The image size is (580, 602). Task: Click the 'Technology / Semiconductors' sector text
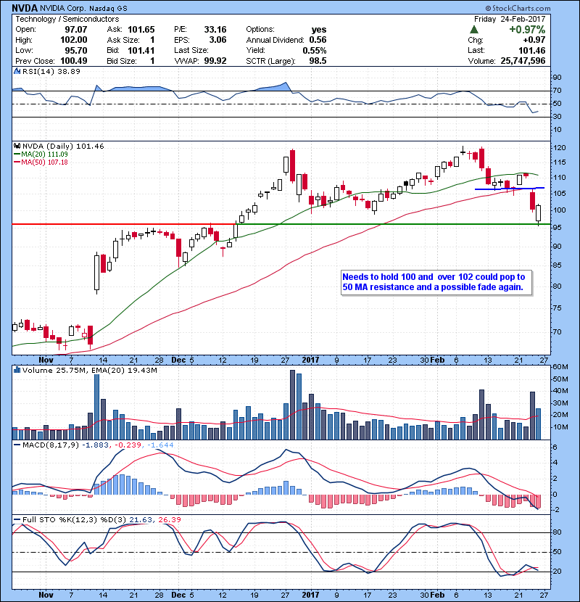[67, 19]
